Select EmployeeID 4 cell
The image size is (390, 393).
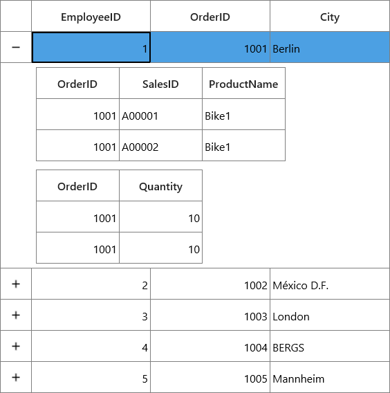tap(91, 346)
